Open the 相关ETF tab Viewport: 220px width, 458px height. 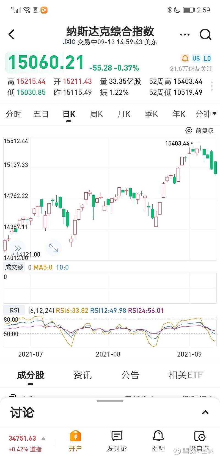coord(186,375)
